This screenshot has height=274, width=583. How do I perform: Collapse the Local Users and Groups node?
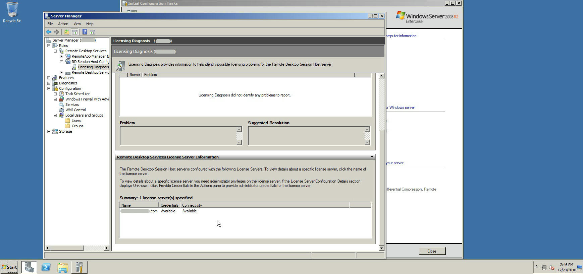pos(55,115)
